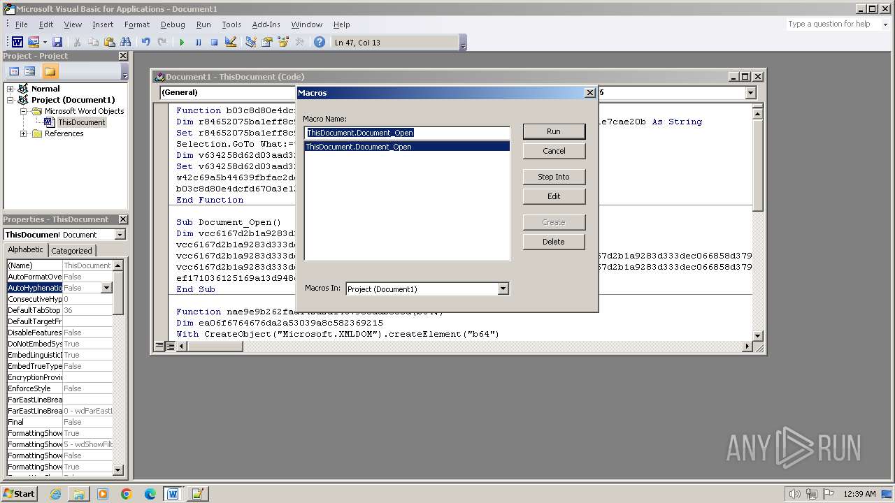The height and width of the screenshot is (503, 895).
Task: Collapse the Project (Document1) node
Action: (x=10, y=100)
